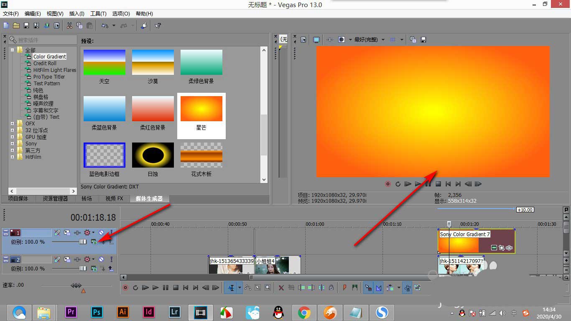
Task: Toggle split screen view in preview
Action: [x=342, y=40]
